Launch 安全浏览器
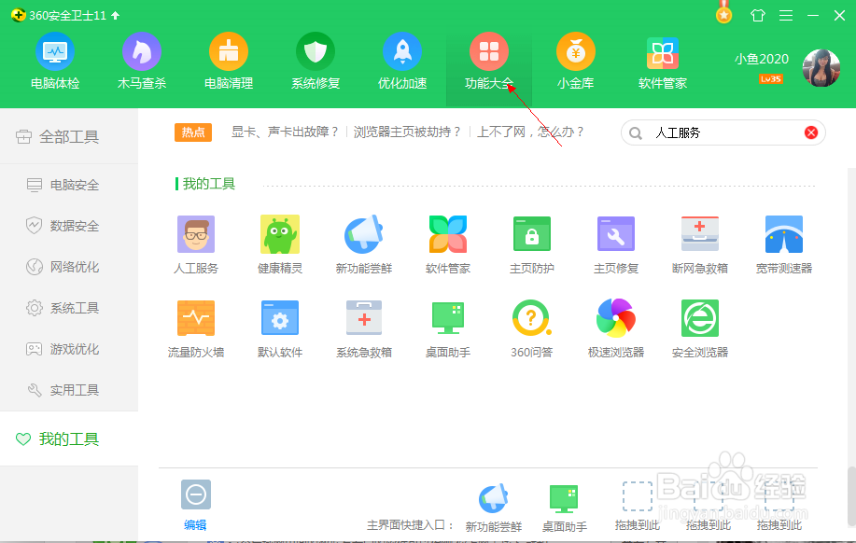856x543 pixels. (700, 328)
